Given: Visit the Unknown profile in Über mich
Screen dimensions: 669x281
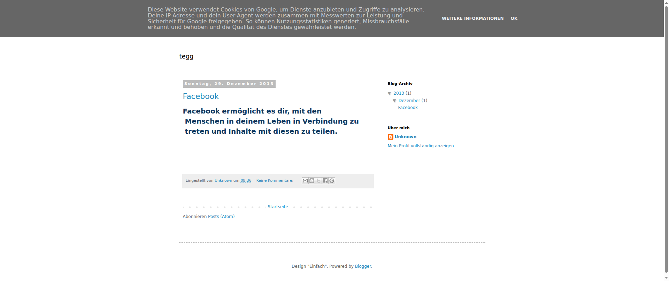Looking at the screenshot, I should (x=405, y=137).
